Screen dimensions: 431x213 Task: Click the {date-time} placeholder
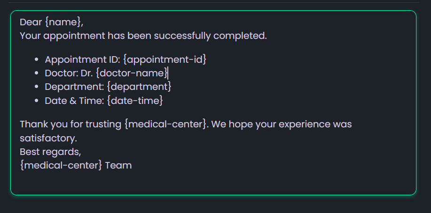coord(134,100)
